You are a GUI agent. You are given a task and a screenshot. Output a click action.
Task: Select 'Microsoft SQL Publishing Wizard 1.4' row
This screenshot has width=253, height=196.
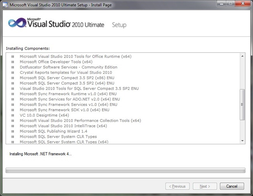pyautogui.click(x=53, y=131)
